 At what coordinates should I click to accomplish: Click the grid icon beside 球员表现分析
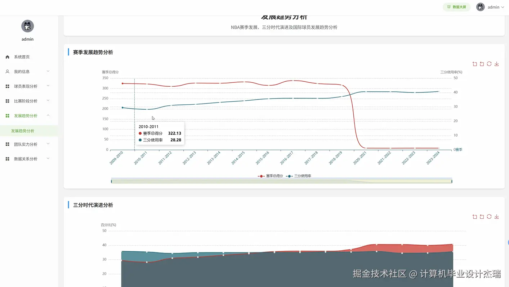click(8, 86)
